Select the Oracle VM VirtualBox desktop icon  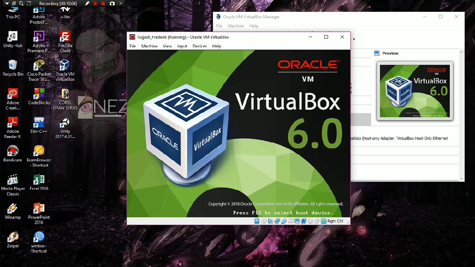[65, 71]
